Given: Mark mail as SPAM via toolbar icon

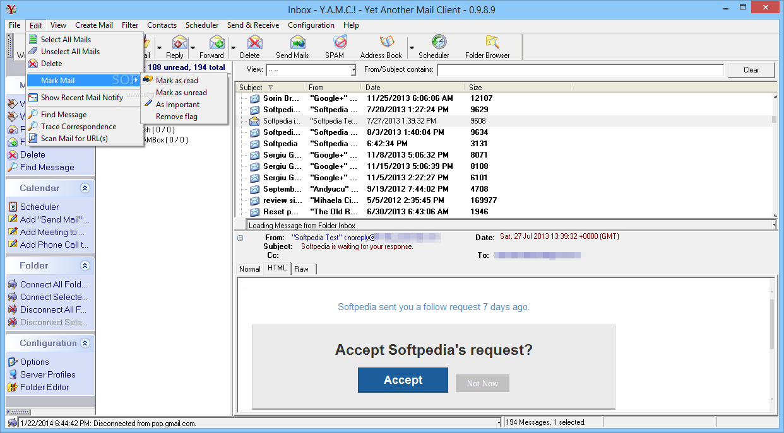Looking at the screenshot, I should point(340,42).
